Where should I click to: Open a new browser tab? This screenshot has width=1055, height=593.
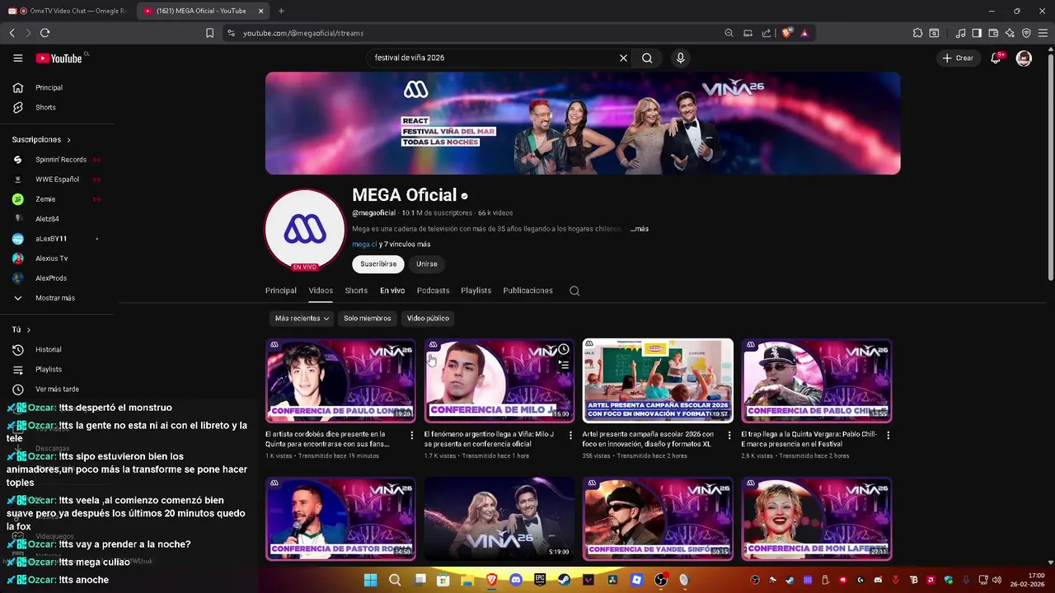[281, 11]
